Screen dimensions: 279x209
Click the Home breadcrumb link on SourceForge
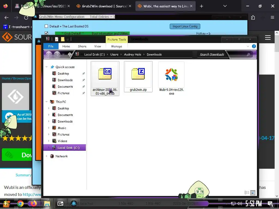coord(6,78)
